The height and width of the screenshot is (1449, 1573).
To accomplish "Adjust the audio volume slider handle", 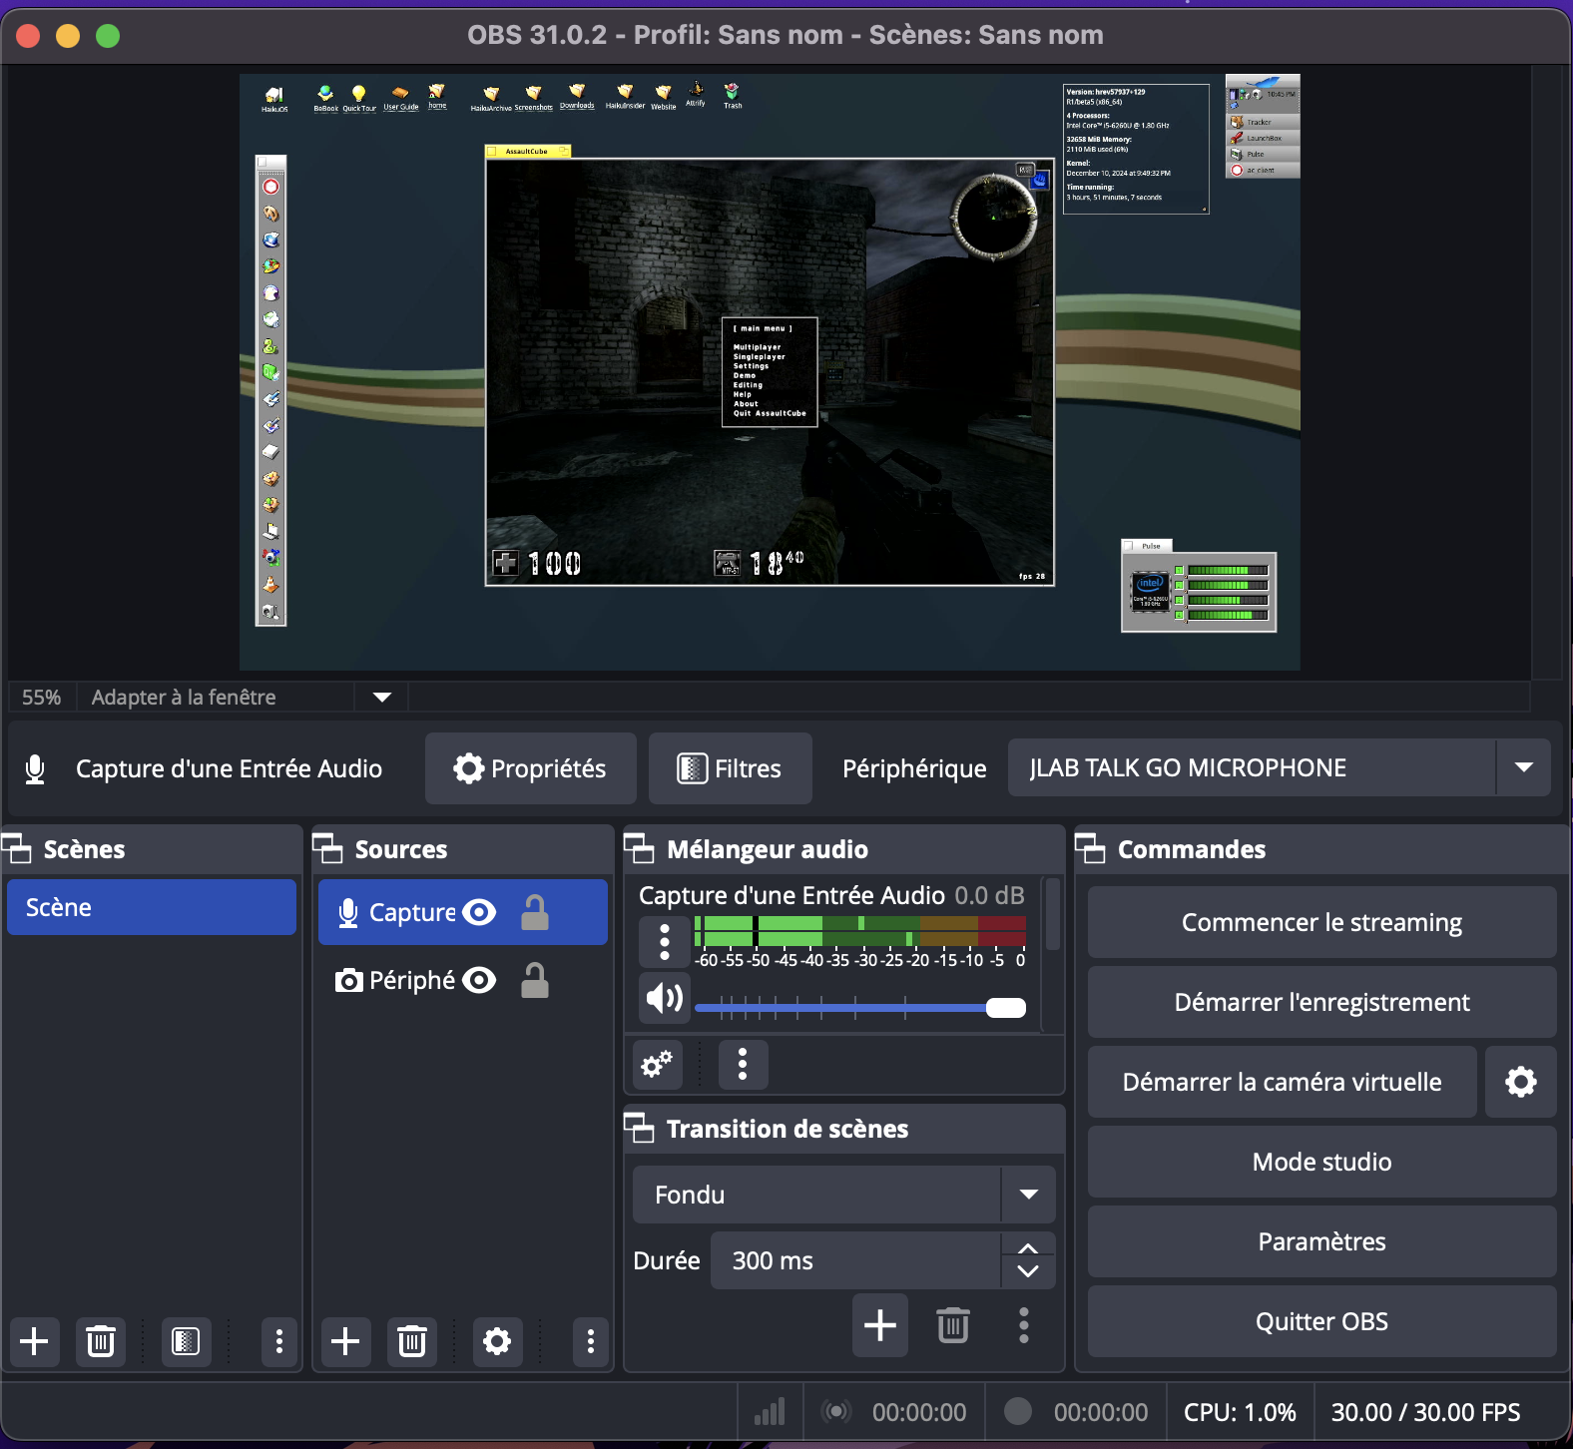I will 1006,1008.
